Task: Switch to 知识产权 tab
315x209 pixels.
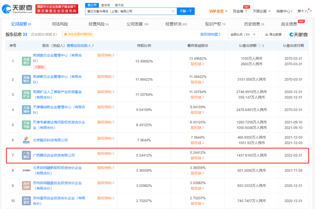Action: 215,24
